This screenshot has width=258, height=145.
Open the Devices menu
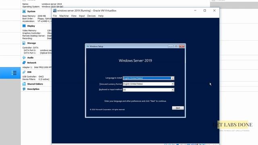tap(92, 16)
